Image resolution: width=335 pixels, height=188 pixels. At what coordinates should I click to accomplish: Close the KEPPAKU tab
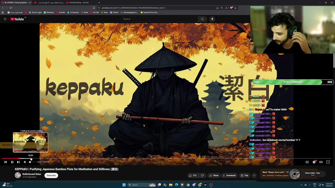pos(30,3)
